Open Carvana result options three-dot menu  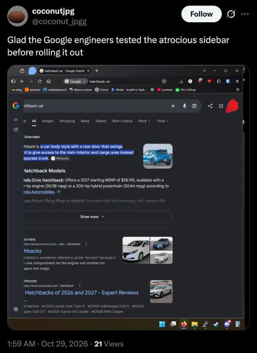point(86,244)
